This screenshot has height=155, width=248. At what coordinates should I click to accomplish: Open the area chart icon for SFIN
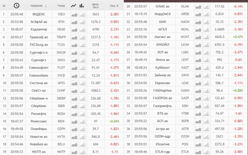tap(74, 22)
